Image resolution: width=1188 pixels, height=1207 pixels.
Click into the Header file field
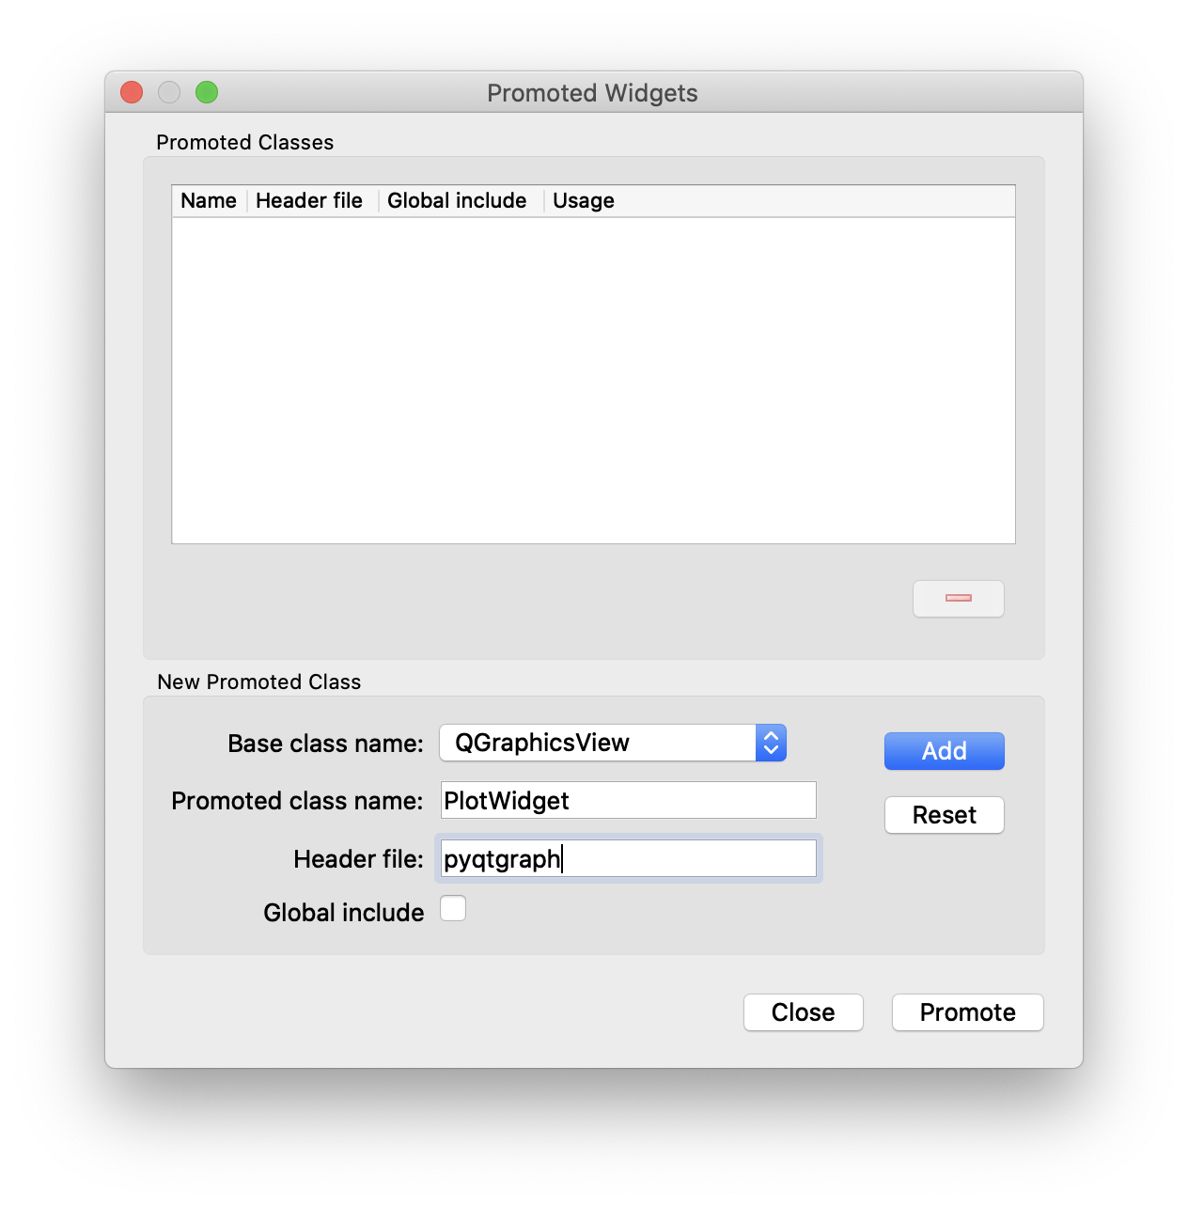(x=628, y=858)
